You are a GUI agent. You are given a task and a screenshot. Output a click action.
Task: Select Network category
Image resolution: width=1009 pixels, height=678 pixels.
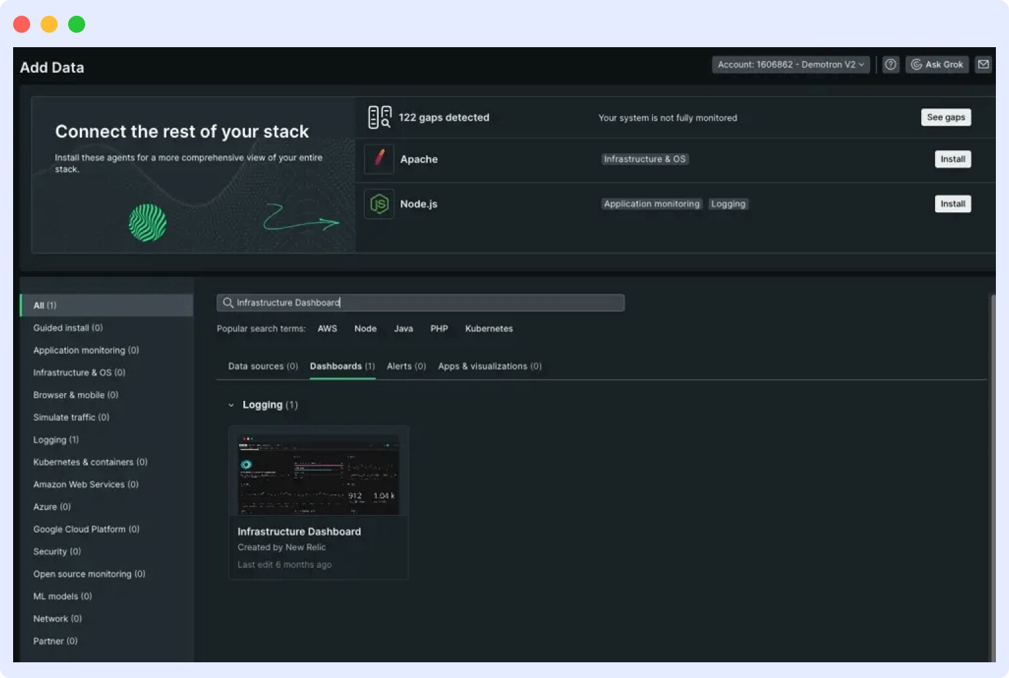(x=57, y=619)
